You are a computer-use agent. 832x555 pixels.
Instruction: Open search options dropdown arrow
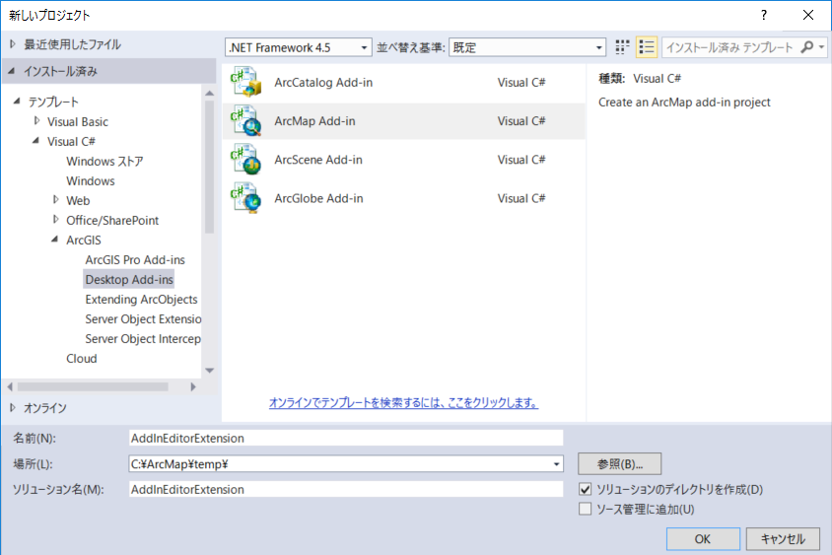tap(821, 47)
